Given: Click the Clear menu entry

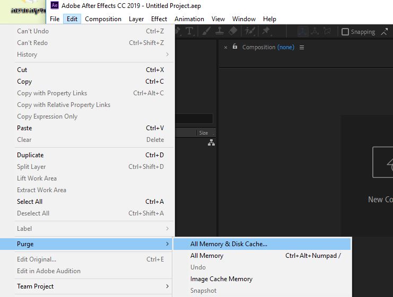Looking at the screenshot, I should click(x=87, y=140).
